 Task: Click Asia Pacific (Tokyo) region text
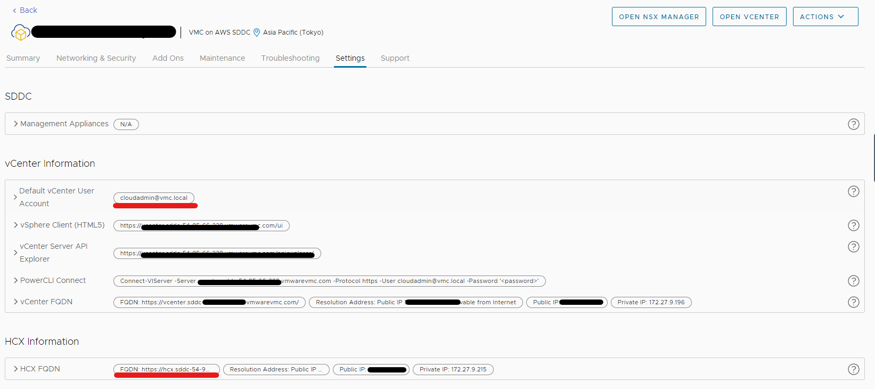[x=293, y=33]
